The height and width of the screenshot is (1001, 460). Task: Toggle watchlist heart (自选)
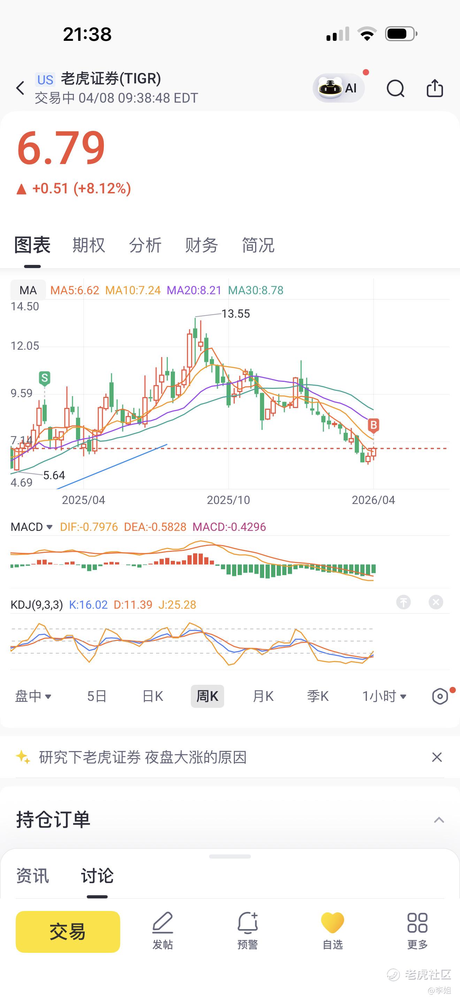[333, 931]
